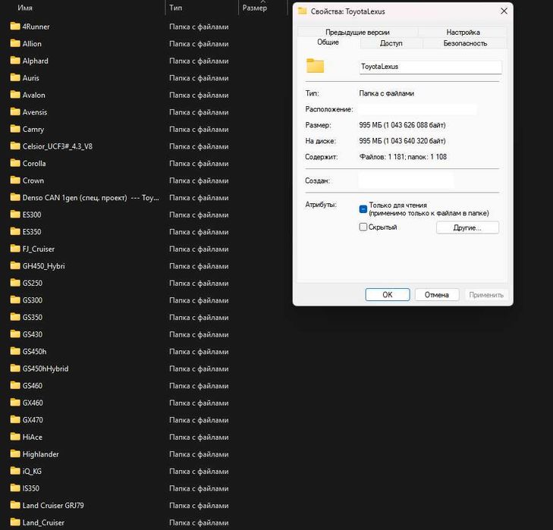Select the Camry folder icon
The image size is (553, 530).
[15, 129]
